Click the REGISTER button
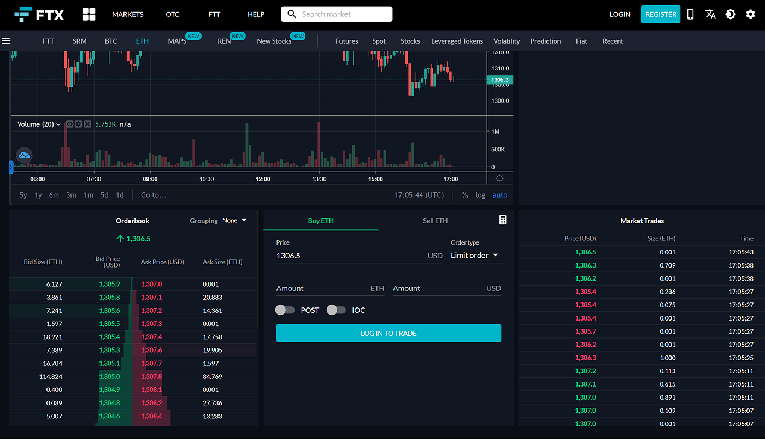Screen dimensions: 765x439 pyautogui.click(x=661, y=14)
